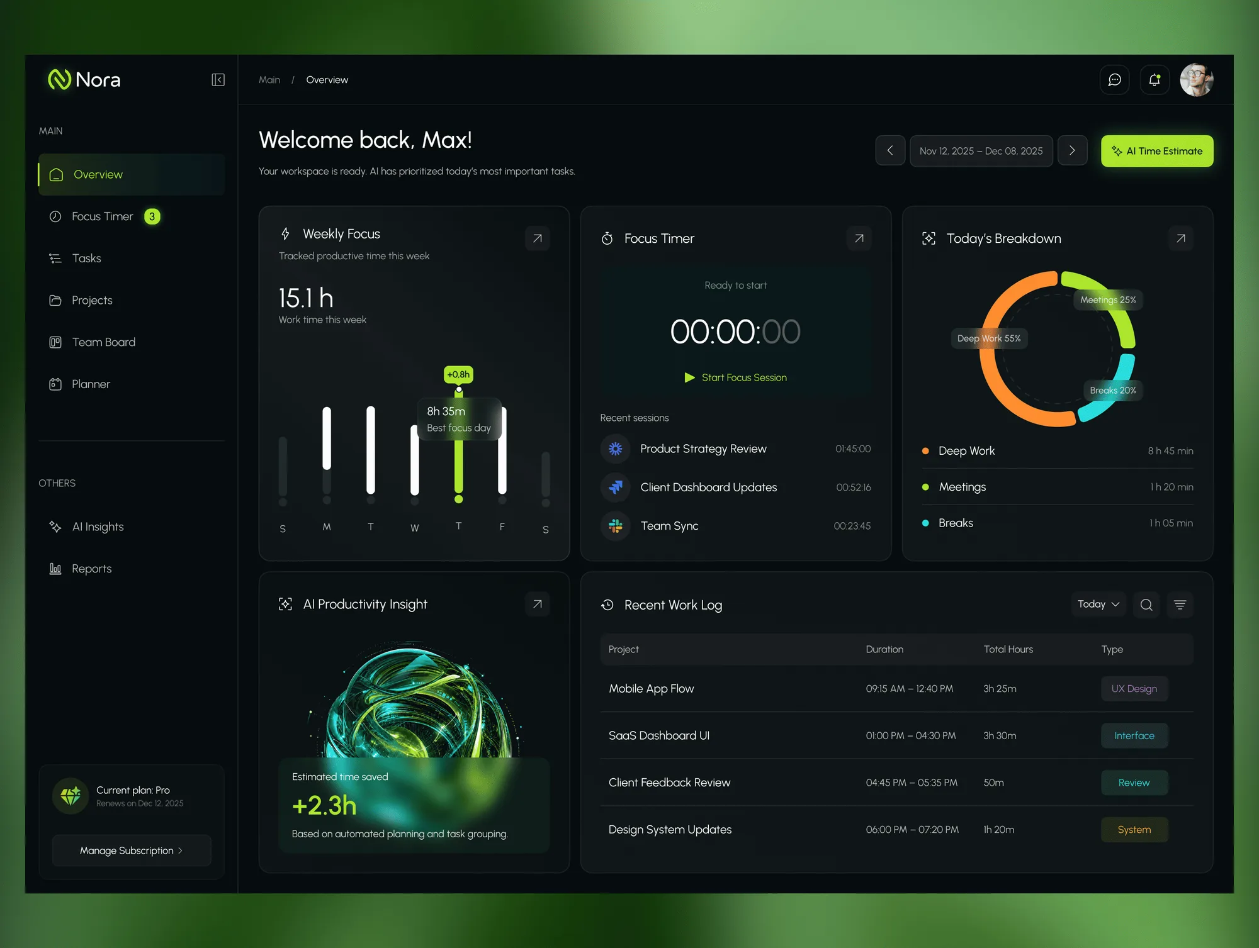Select Thursday's green bar in the chart

pos(459,444)
